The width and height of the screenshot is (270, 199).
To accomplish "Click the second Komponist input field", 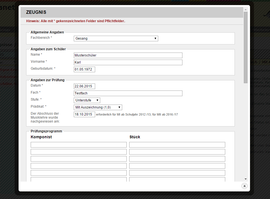I will [79, 152].
